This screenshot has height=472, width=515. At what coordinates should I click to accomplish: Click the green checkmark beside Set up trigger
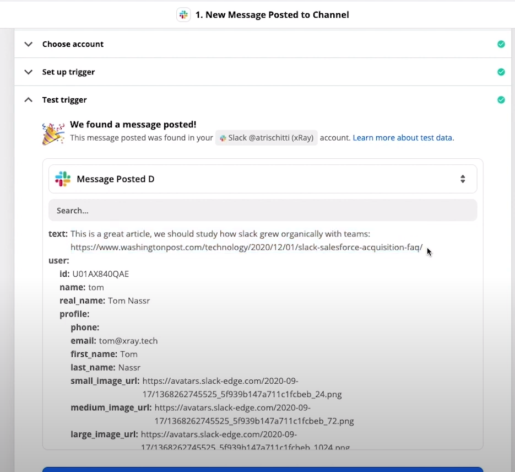point(501,72)
